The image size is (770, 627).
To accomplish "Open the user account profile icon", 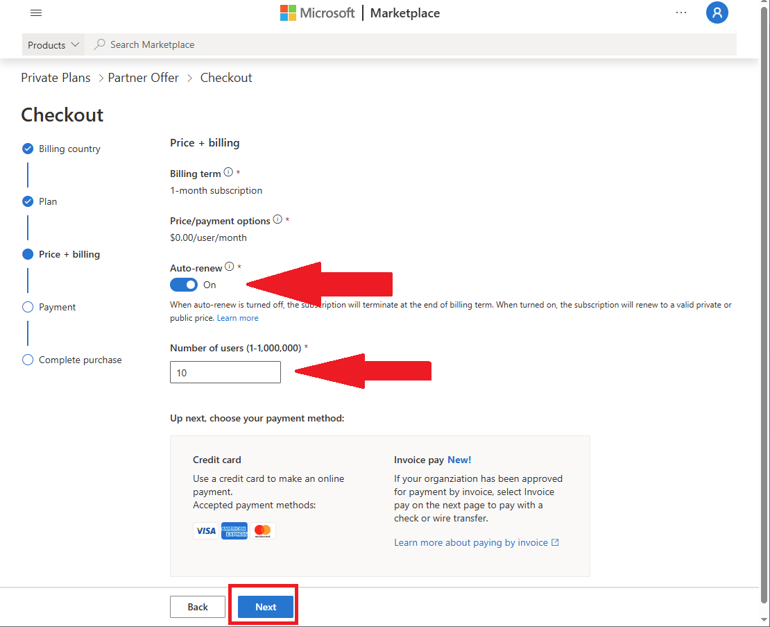I will (717, 12).
